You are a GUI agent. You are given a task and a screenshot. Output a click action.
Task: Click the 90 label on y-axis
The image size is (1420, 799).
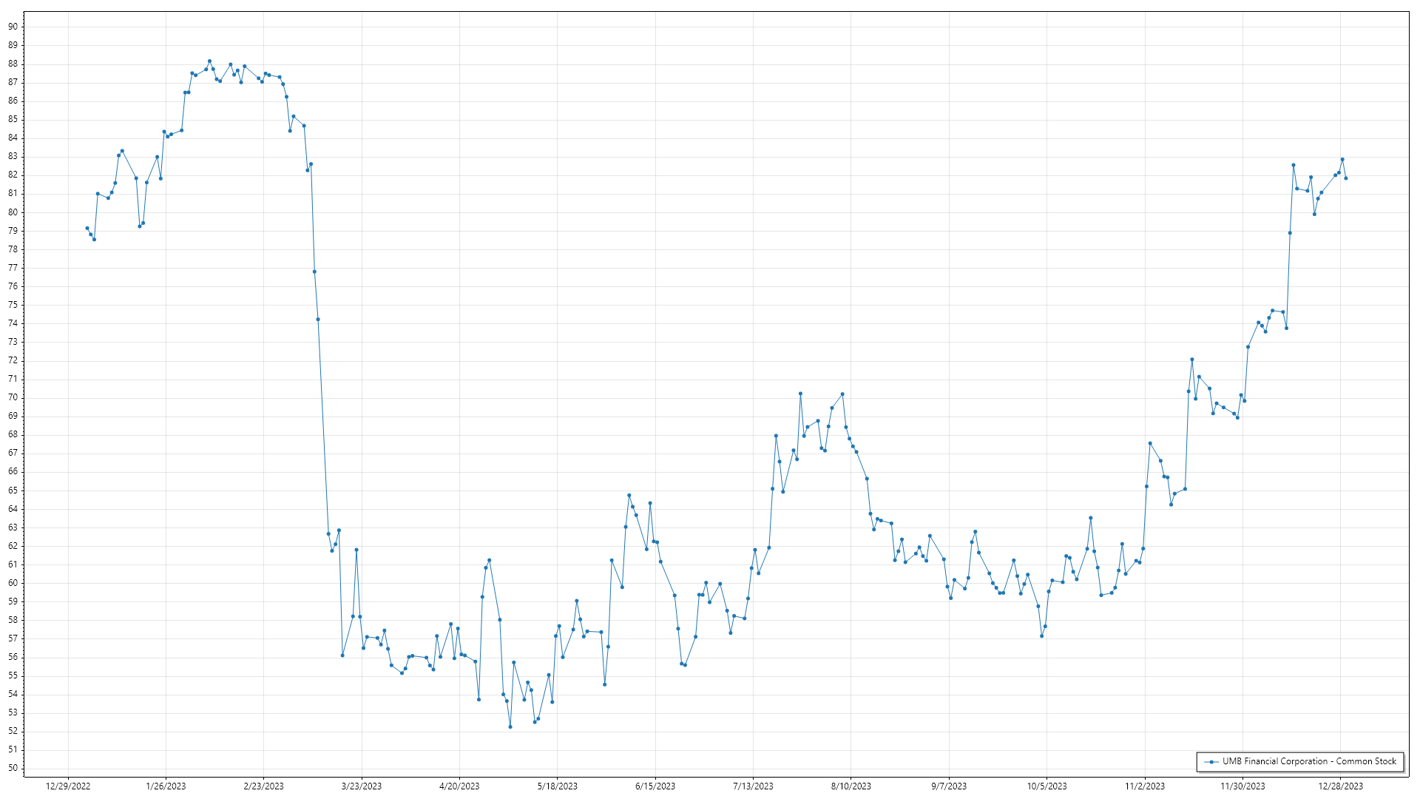coord(13,27)
